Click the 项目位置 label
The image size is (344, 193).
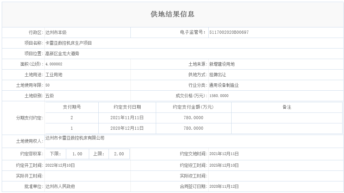click(33, 53)
